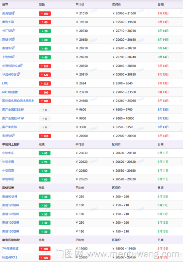Open the LME quote link
The height and width of the screenshot is (262, 183).
point(5,84)
